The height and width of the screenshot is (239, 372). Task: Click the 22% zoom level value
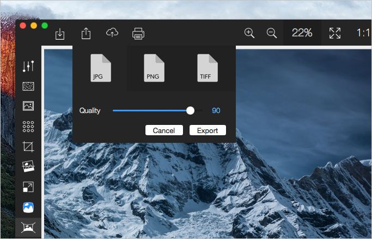coord(302,33)
